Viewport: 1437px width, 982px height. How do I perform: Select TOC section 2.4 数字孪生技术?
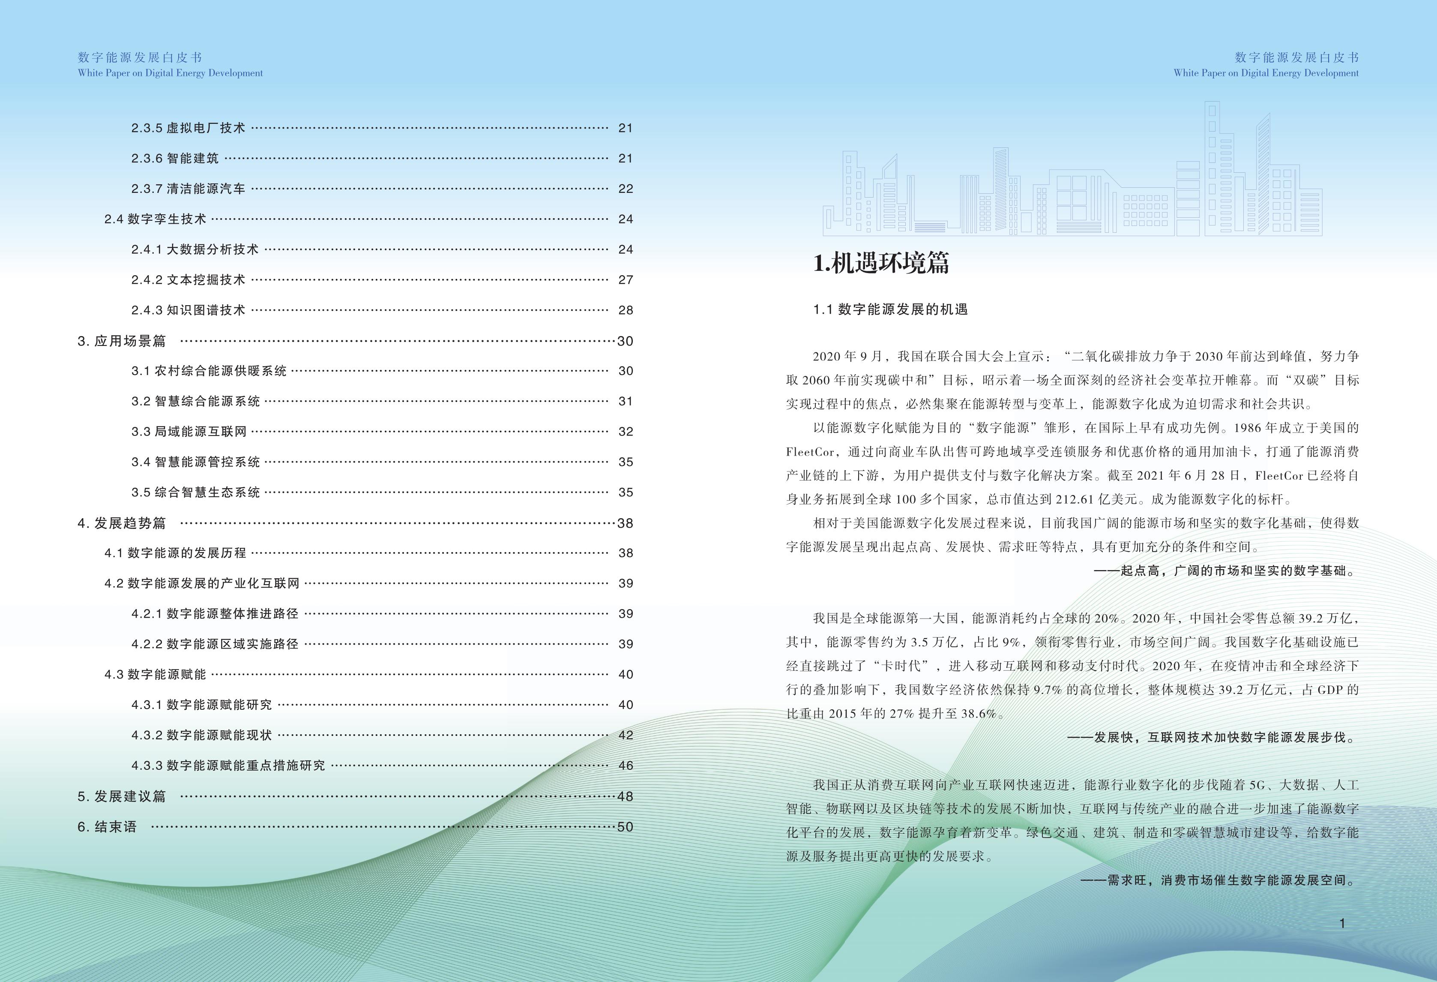(x=155, y=219)
